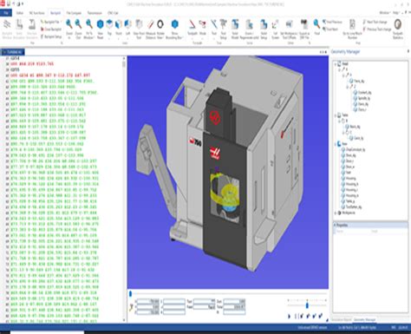
Task: Switch to Full Screen mode
Action: pos(275,29)
